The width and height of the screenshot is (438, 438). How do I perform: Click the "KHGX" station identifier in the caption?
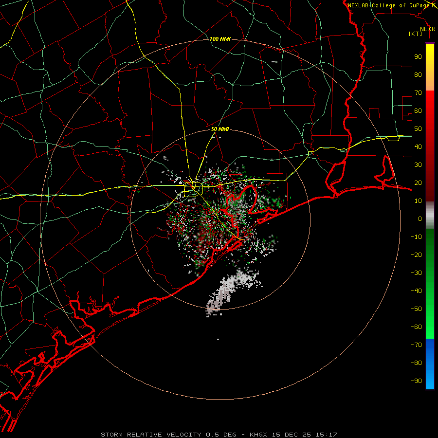click(258, 435)
